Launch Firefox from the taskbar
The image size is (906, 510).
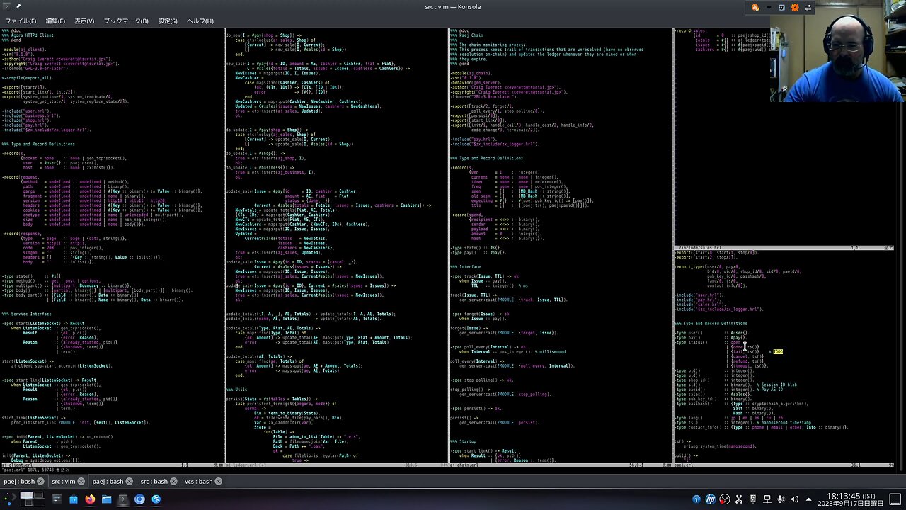[90, 499]
